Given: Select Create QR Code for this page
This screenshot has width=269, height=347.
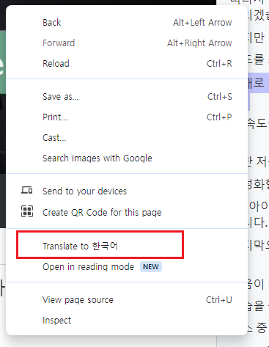Looking at the screenshot, I should point(127,212).
